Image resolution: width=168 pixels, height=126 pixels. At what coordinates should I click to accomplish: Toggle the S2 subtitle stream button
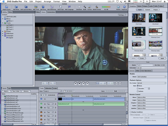pos(41,116)
